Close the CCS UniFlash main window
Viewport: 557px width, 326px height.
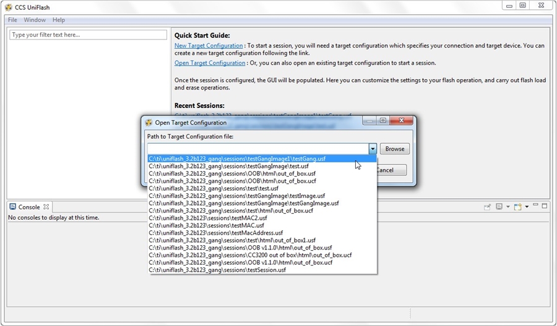(541, 6)
